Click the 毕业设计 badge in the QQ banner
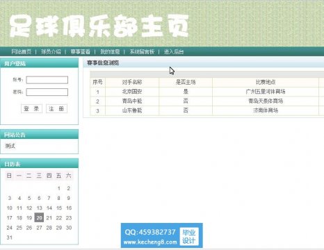Viewport: 324px width, 250px height. click(x=189, y=236)
